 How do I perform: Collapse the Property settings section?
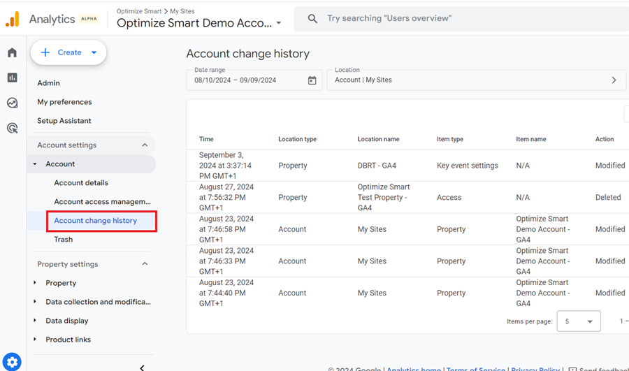(x=145, y=264)
